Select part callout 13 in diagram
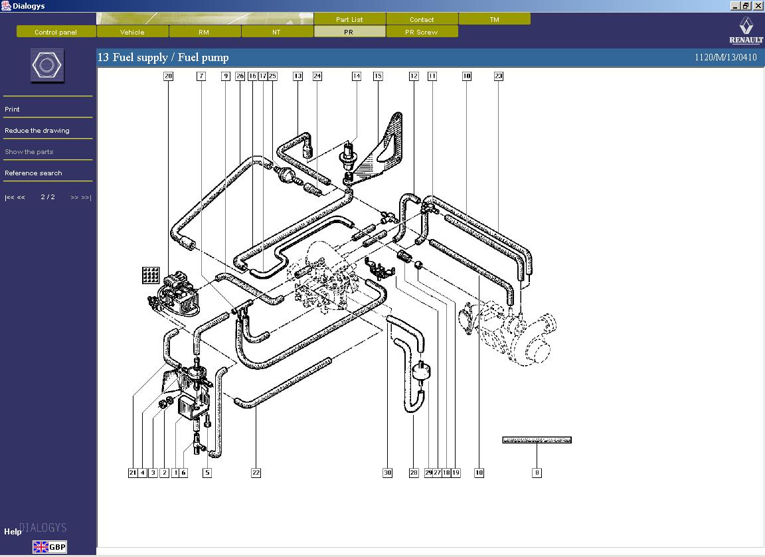The width and height of the screenshot is (765, 557). [x=297, y=76]
